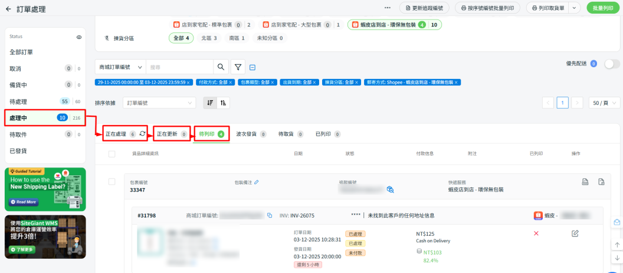Open the 商城訂單編號 search type dropdown
The height and width of the screenshot is (273, 623).
pyautogui.click(x=120, y=67)
